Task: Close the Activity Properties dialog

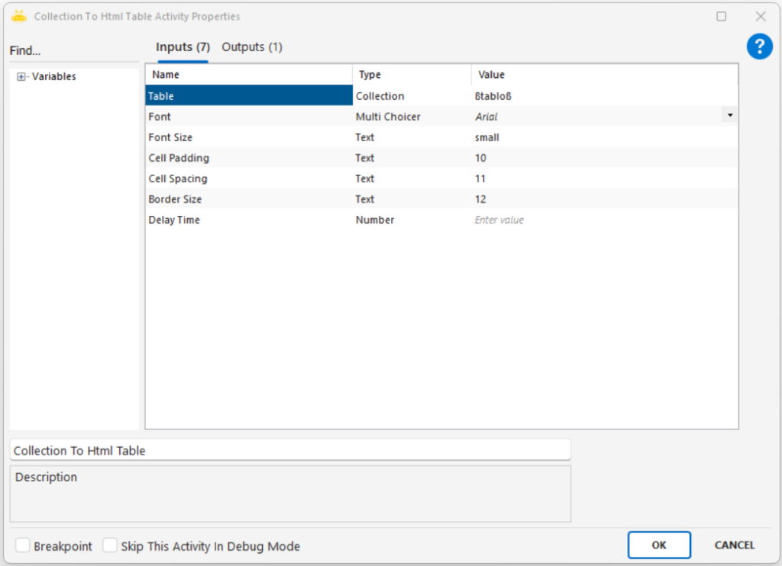Action: 761,16
